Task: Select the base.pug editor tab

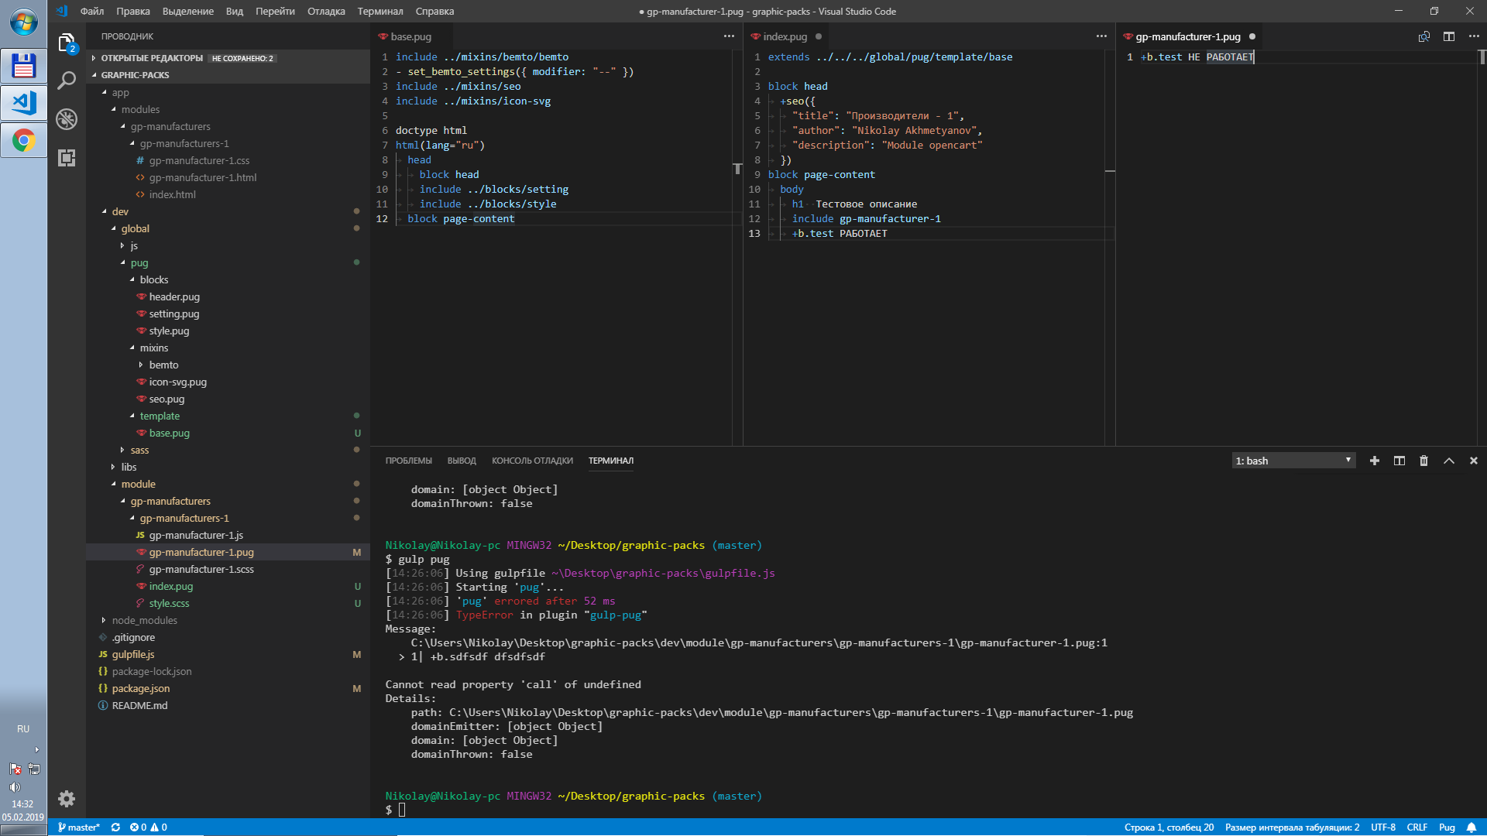Action: pyautogui.click(x=410, y=36)
